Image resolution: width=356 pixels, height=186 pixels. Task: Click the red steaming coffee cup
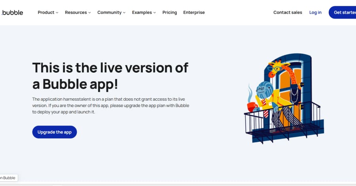252,107
